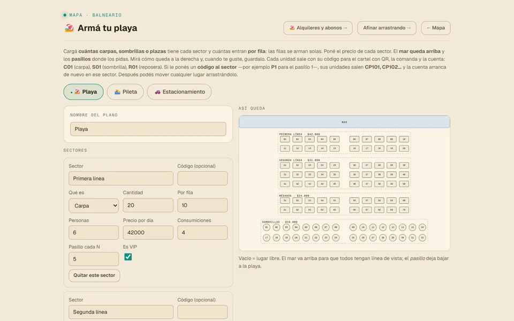
Task: Click the Personas field showing 6
Action: coord(94,233)
